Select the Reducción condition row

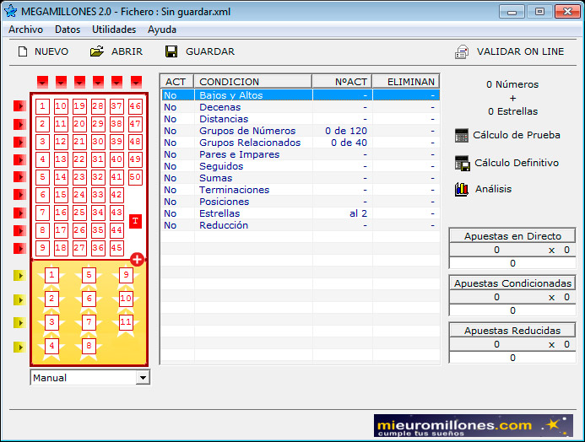(301, 225)
